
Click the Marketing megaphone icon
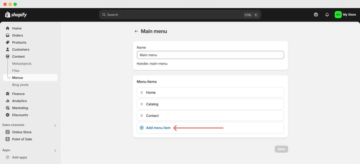(x=8, y=108)
